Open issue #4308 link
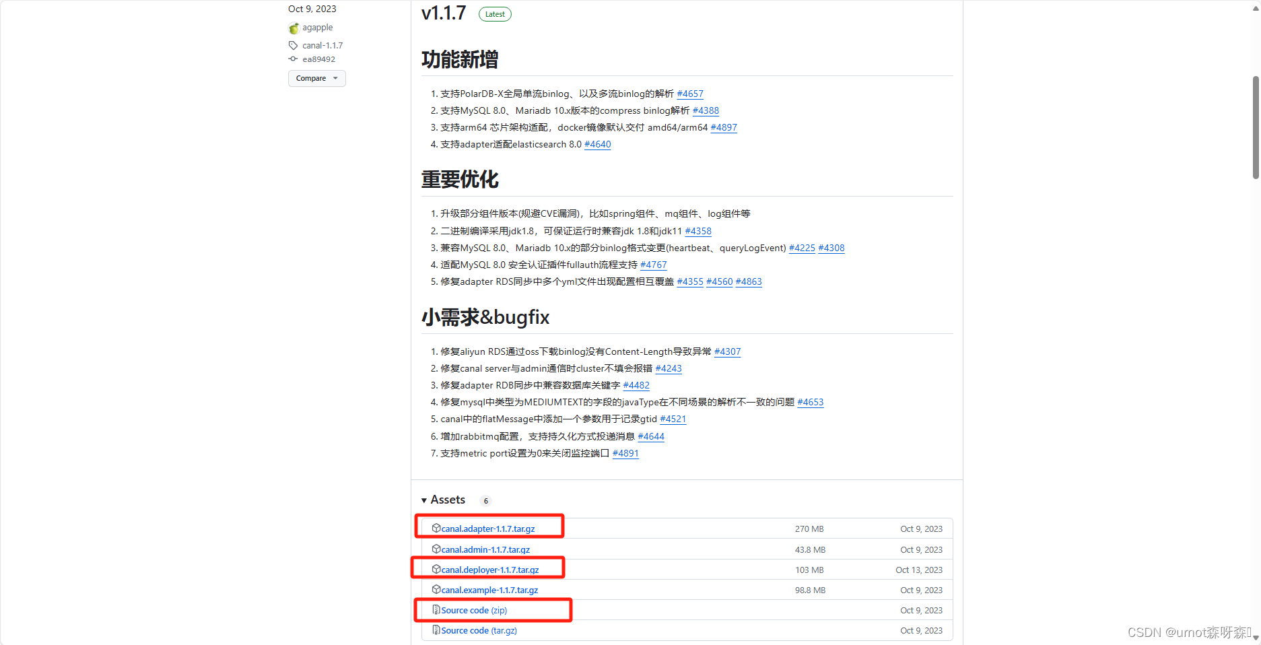This screenshot has width=1261, height=645. [831, 248]
